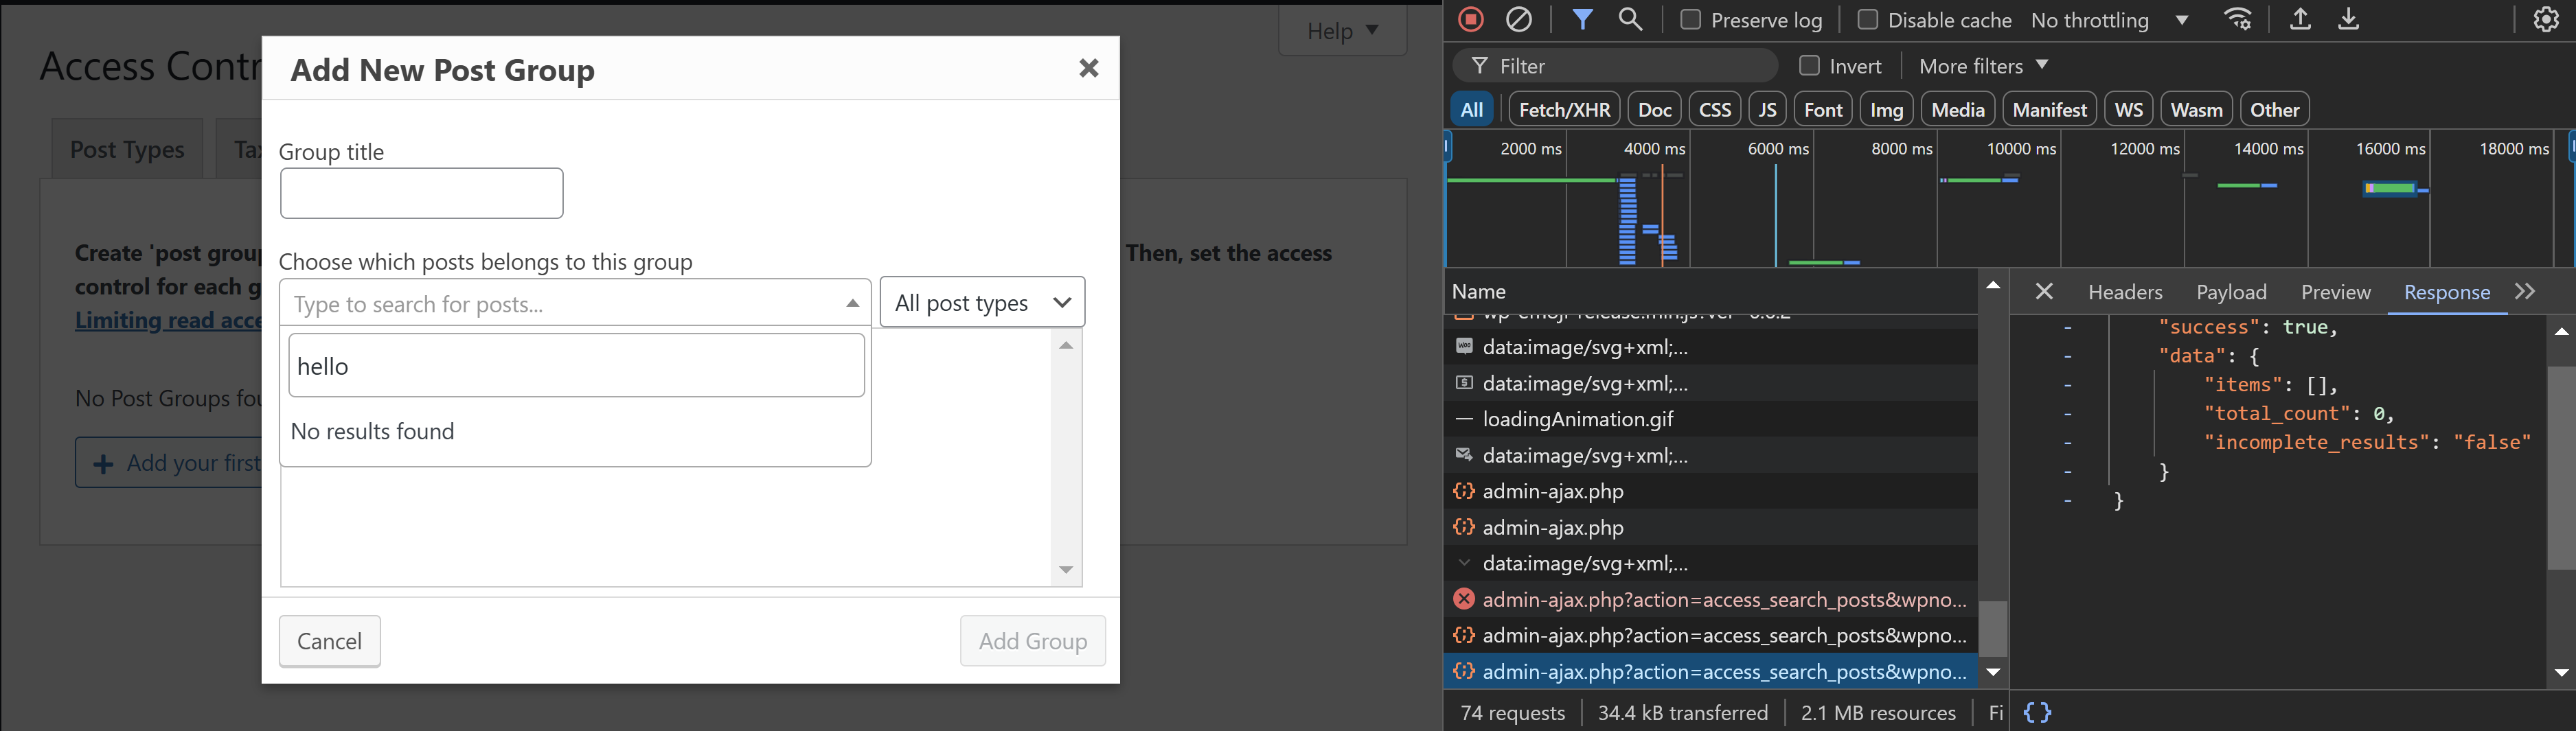
Task: Stop recording the network log
Action: [1471, 19]
